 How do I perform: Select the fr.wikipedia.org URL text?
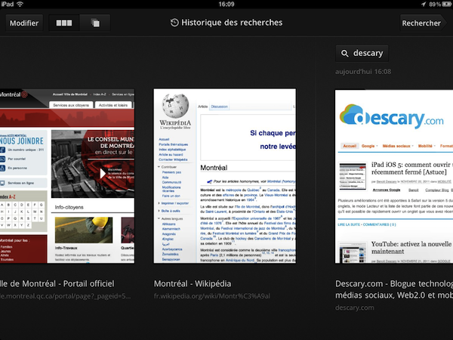tap(212, 296)
